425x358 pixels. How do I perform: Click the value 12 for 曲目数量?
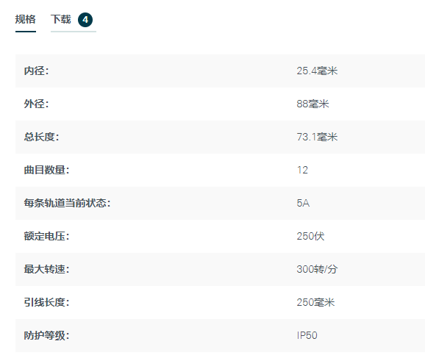click(x=302, y=170)
